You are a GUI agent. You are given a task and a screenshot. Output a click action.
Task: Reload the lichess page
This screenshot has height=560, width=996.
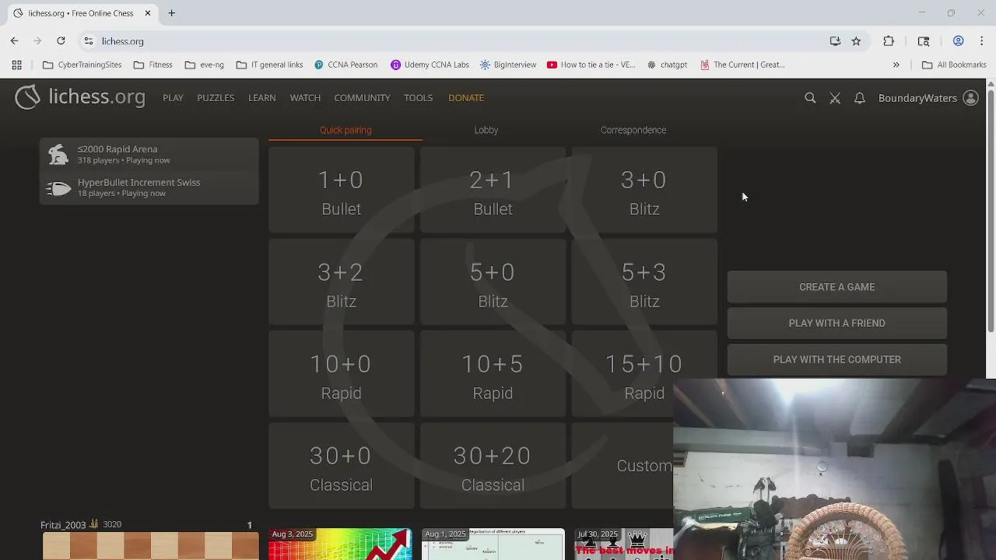[61, 41]
